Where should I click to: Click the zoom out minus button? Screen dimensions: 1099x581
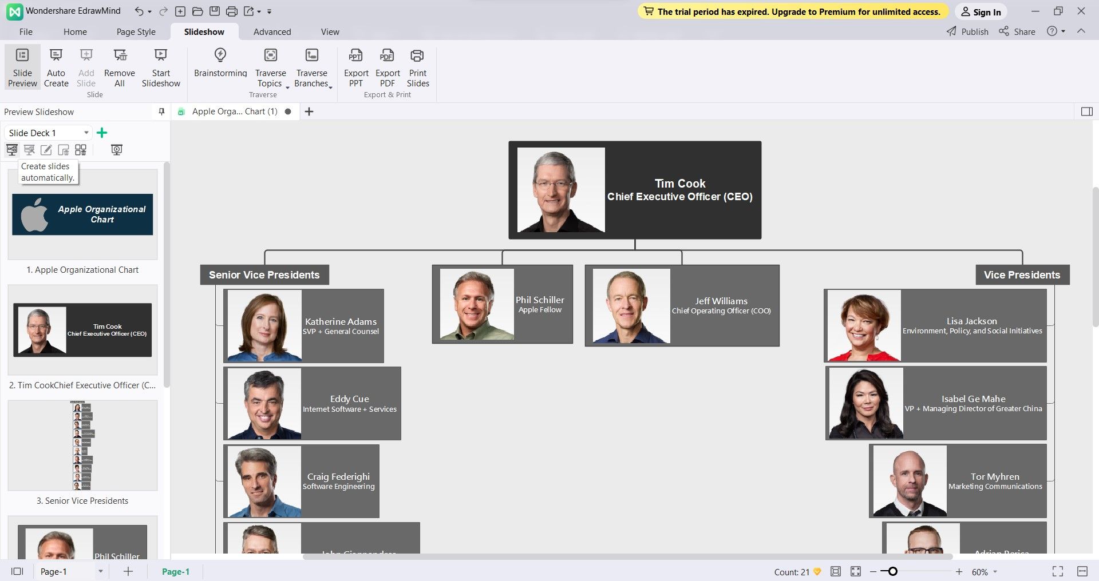coord(873,571)
